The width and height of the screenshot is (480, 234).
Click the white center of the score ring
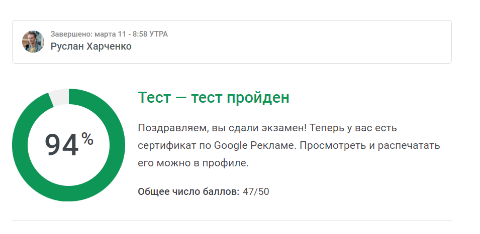pyautogui.click(x=68, y=171)
